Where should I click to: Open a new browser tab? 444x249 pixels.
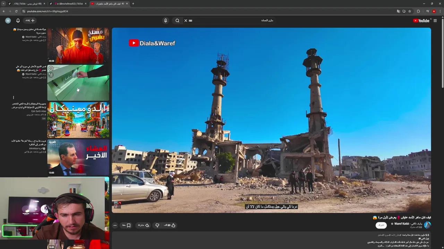click(x=133, y=3)
